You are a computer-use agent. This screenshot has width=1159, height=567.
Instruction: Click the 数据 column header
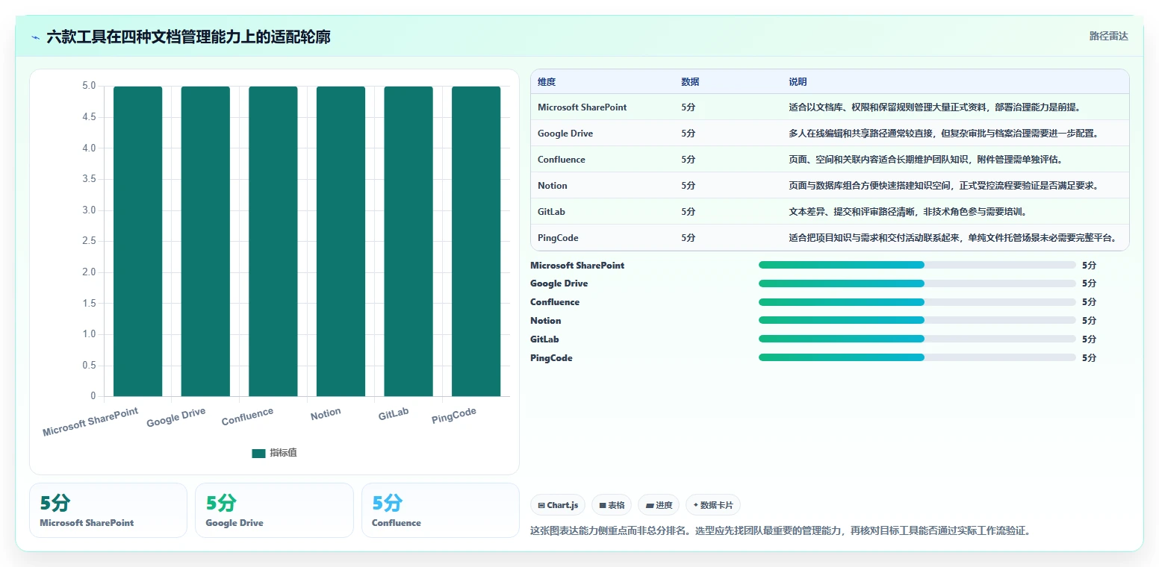click(x=690, y=82)
